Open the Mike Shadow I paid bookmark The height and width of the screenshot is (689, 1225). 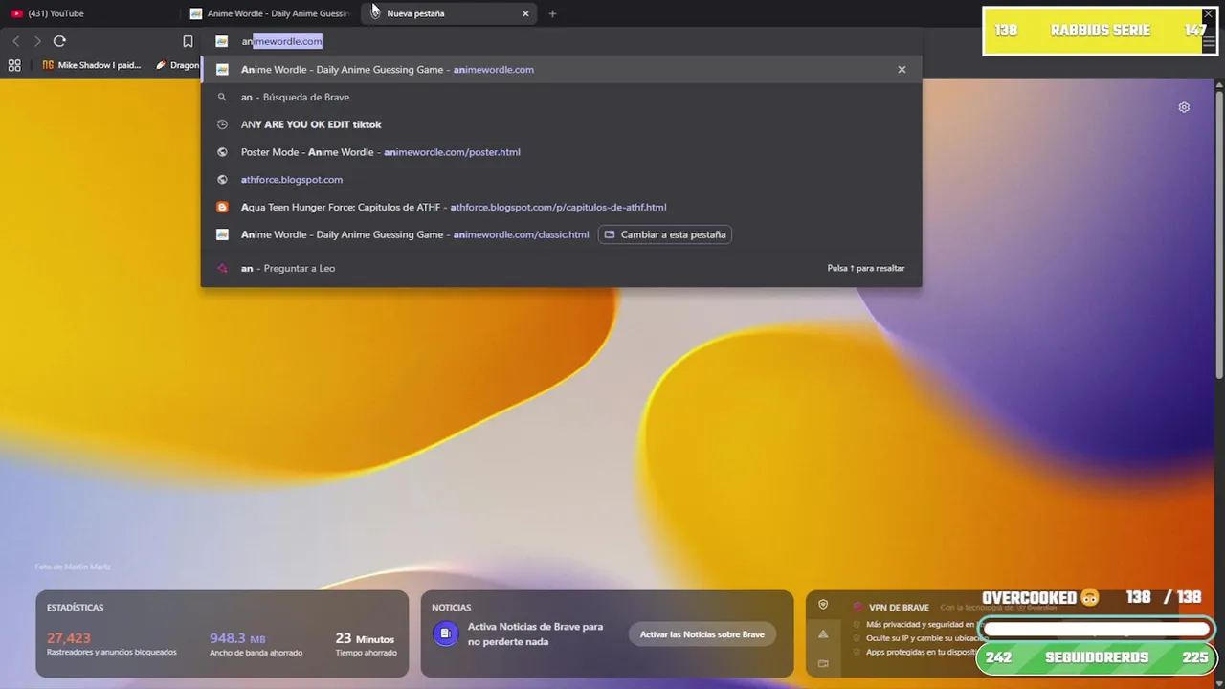92,65
